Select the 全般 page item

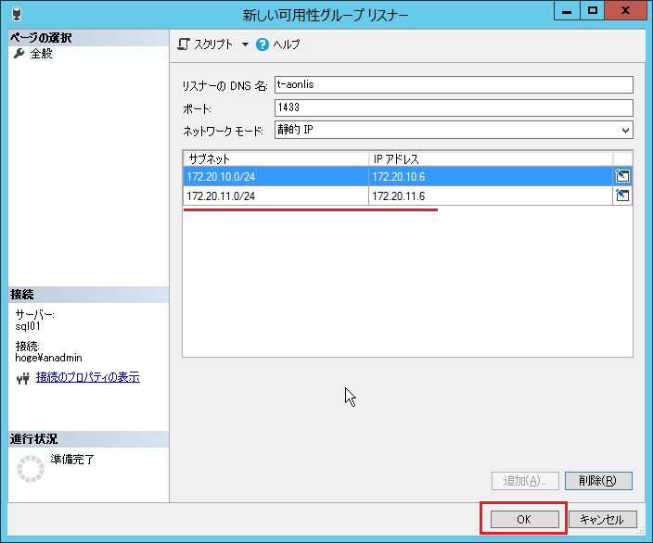[42, 54]
